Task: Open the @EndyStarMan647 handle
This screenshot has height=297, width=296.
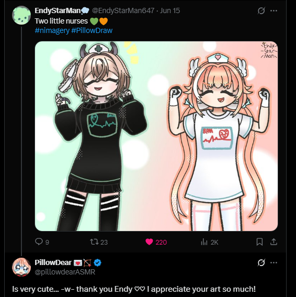Action: pos(123,10)
